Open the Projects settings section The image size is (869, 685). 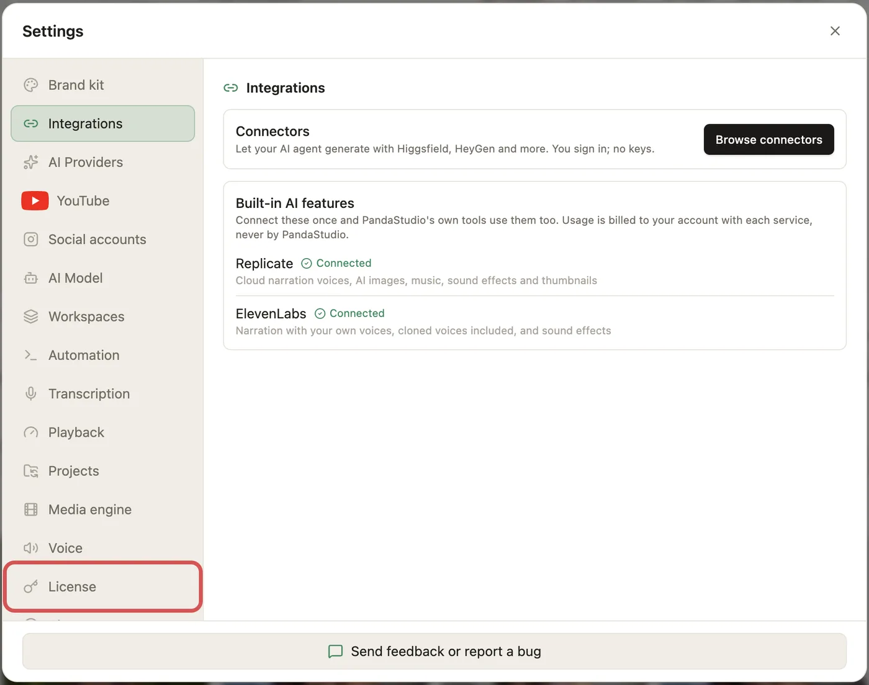point(102,471)
